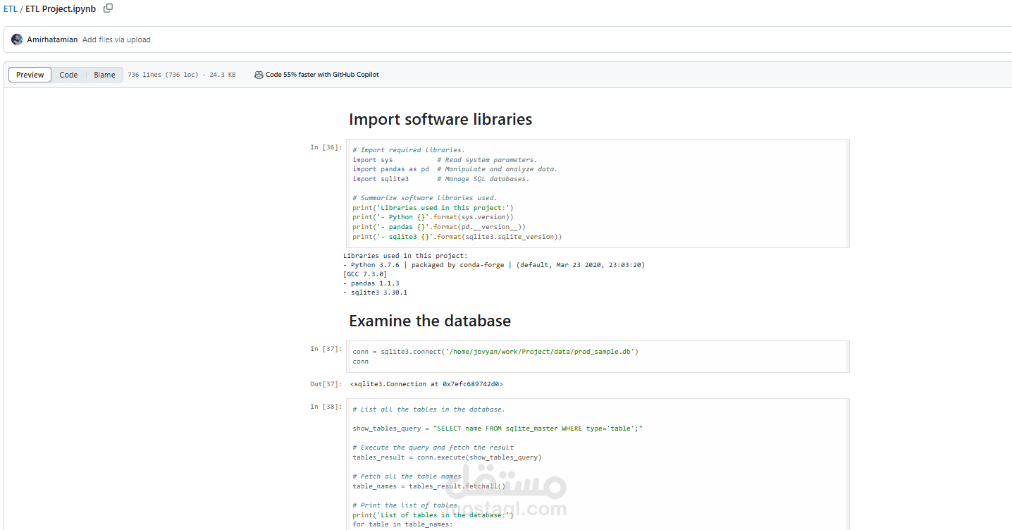Switch to the Blame tab
Image resolution: width=1012 pixels, height=530 pixels.
[x=104, y=74]
